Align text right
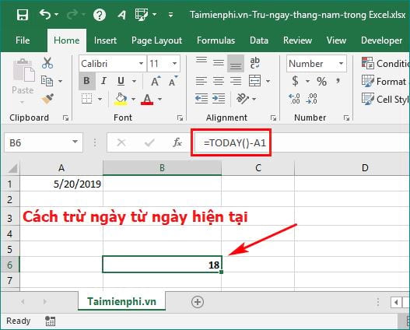 coord(236,81)
